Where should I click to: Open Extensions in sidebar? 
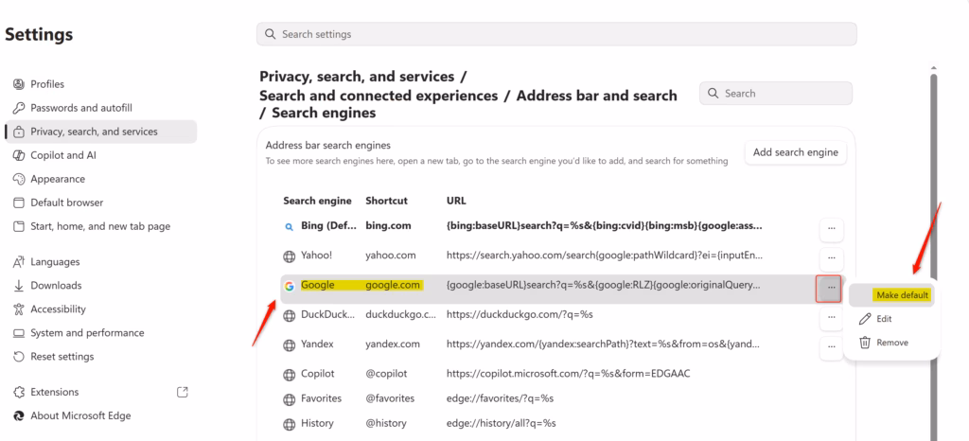(x=54, y=392)
